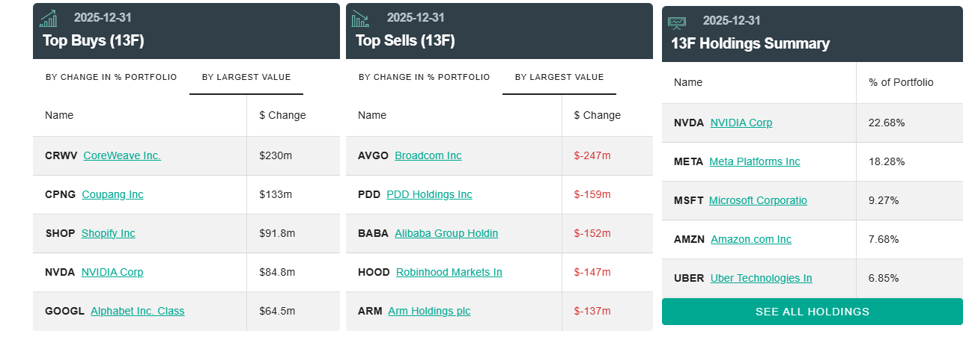The image size is (972, 340).
Task: Open the Coupang Inc stock link
Action: point(112,194)
